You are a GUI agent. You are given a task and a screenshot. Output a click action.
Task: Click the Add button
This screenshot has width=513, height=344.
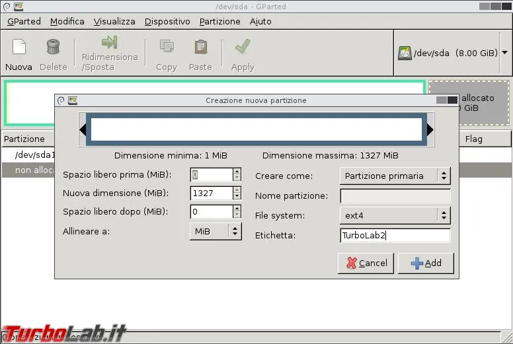click(426, 263)
